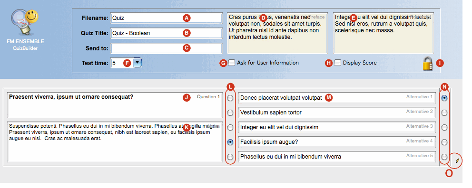Click into the Filename field containing Quiz
Viewport: 472px width, 188px height.
pyautogui.click(x=166, y=18)
